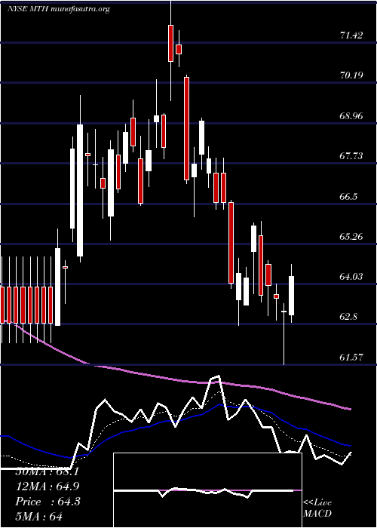The width and height of the screenshot is (377, 528).
Task: Click the Price : 64.3 reading
Action: click(48, 502)
